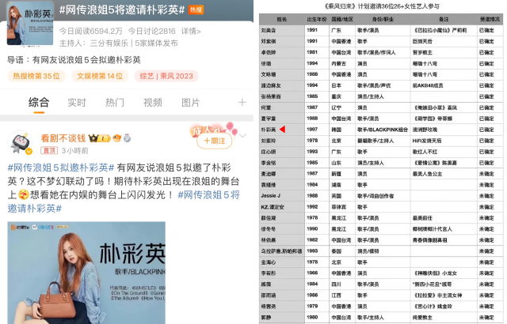The width and height of the screenshot is (507, 324).
Task: Open the 文娱榜第14位 ranking tag
Action: [100, 76]
